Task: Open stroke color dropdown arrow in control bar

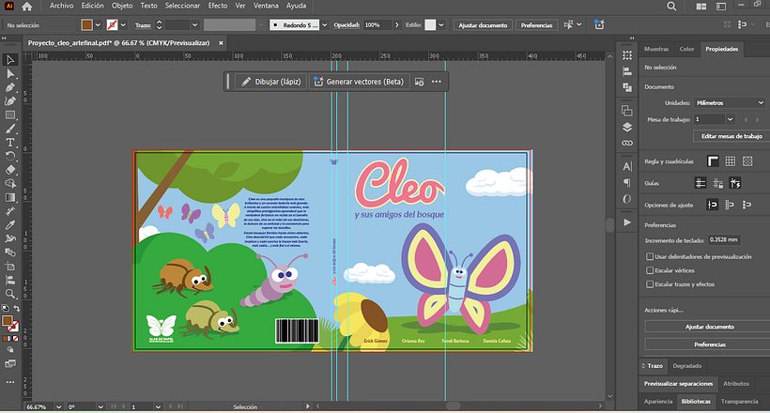Action: [123, 25]
